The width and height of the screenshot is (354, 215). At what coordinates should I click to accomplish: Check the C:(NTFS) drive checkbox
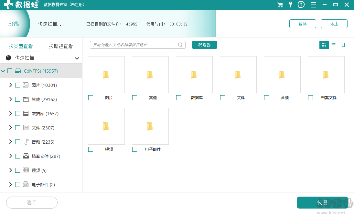(10, 71)
